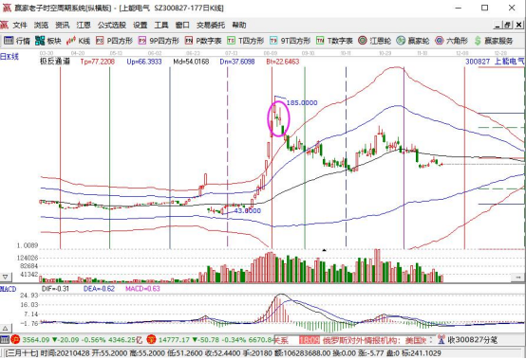526x359 pixels.
Task: Click the Tp=77.2208 value
Action: click(x=97, y=62)
